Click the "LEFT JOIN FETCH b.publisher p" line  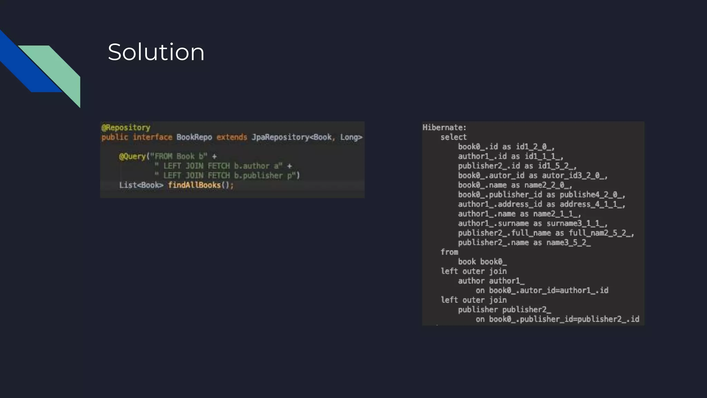click(x=228, y=176)
